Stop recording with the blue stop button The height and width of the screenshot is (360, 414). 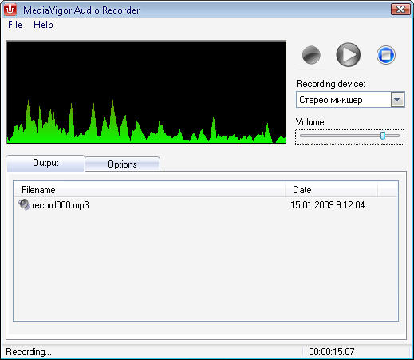[386, 55]
